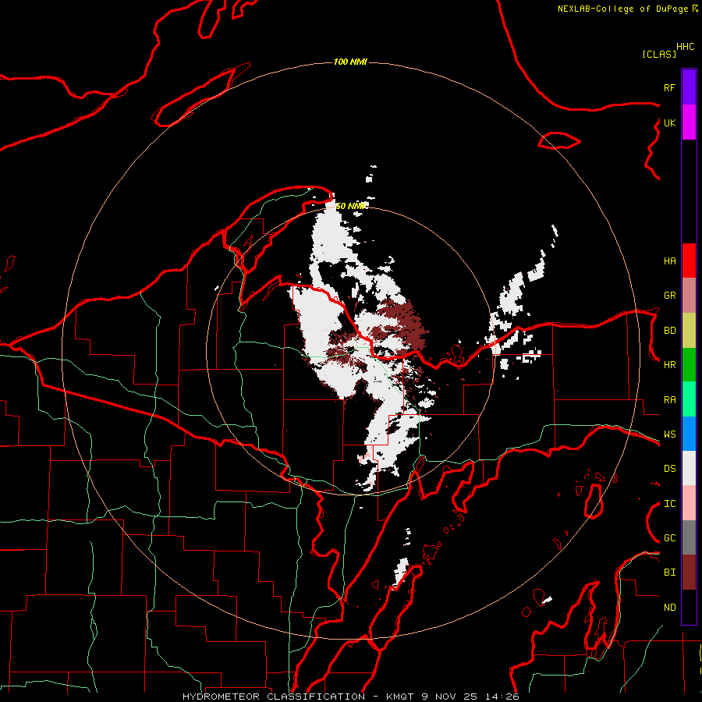
Task: Click the ND black legend swatch
Action: (x=689, y=607)
